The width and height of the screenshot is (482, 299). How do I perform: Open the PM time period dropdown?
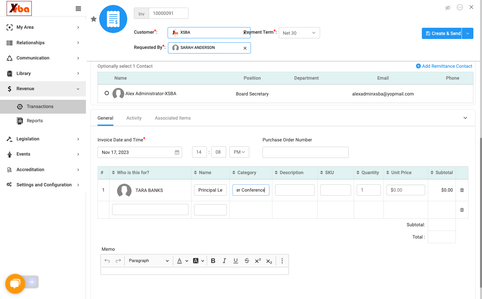[x=239, y=152]
